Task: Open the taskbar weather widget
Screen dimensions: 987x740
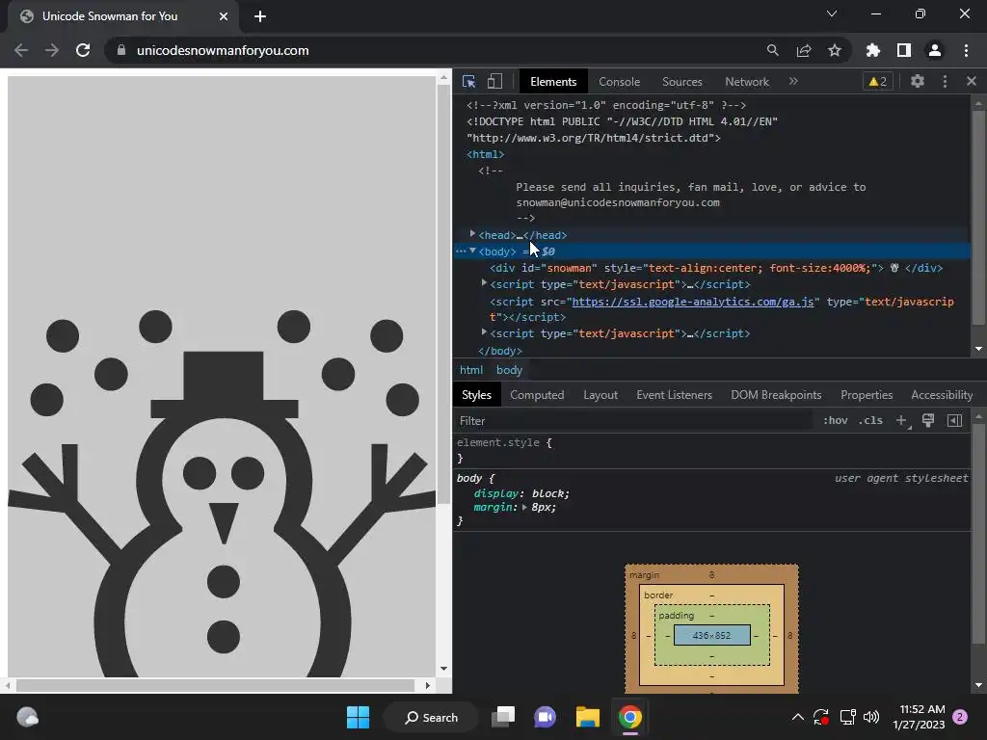Action: pyautogui.click(x=27, y=717)
